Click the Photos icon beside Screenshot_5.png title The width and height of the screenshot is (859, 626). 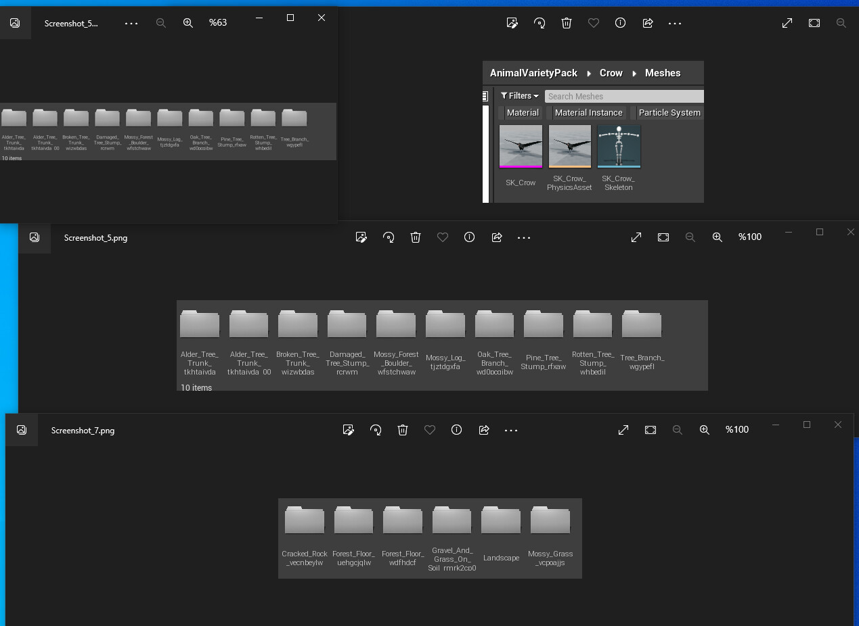click(35, 237)
